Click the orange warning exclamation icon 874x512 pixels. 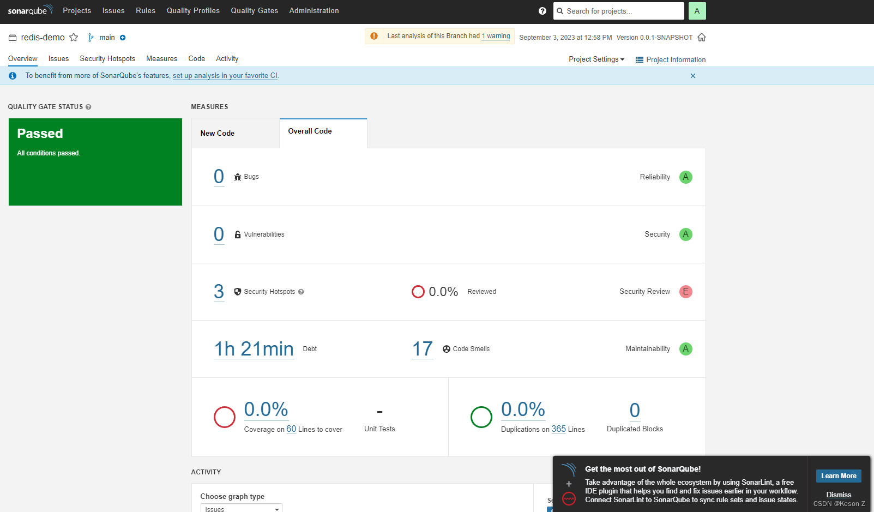tap(374, 36)
